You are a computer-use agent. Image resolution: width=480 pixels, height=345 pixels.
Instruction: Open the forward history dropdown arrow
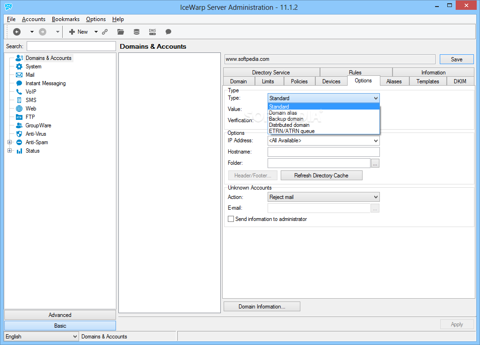point(57,31)
